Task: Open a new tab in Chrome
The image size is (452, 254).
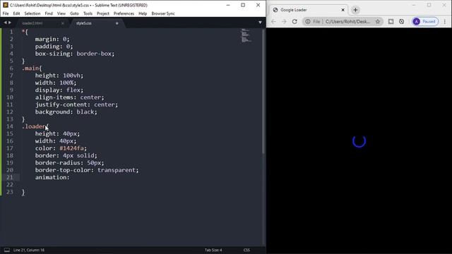Action: pyautogui.click(x=355, y=10)
